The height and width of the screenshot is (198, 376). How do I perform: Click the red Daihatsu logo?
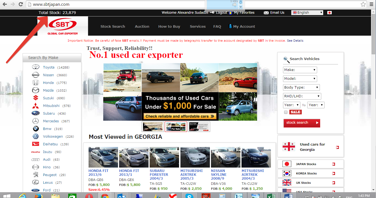pos(36,144)
